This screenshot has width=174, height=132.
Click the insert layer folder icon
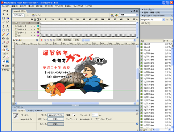pos(20,40)
